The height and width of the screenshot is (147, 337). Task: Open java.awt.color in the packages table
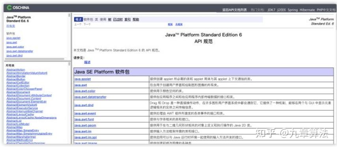click(x=85, y=91)
